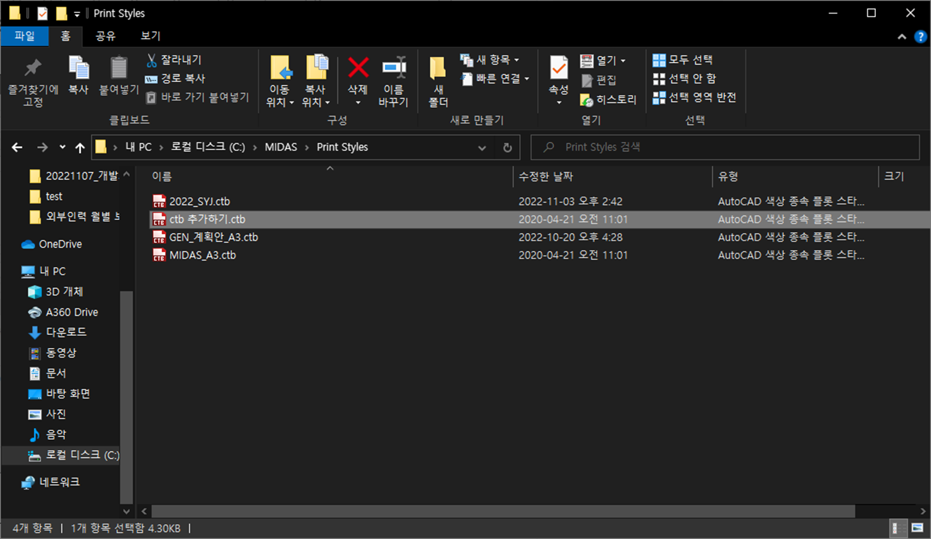Cut the selected file with 잘라내기

point(174,60)
